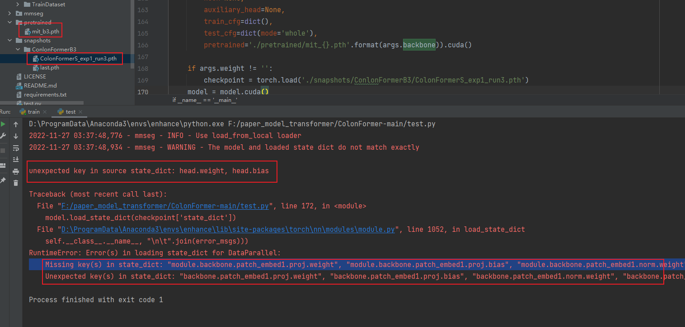Click the 'Use load_from_local loader' log line

pyautogui.click(x=165, y=136)
